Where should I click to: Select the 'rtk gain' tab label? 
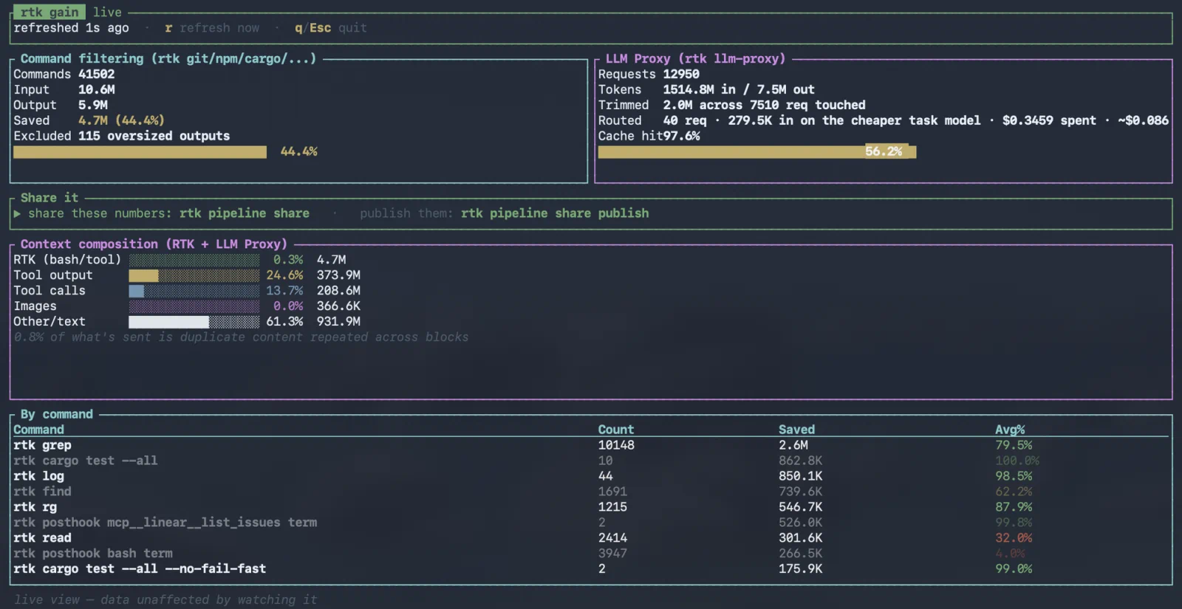49,12
